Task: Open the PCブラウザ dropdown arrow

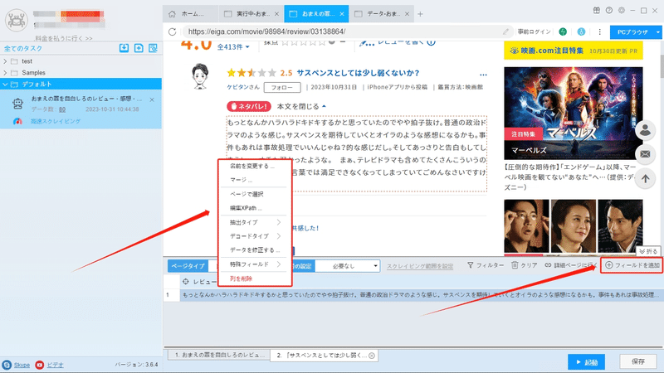Action: tap(657, 31)
